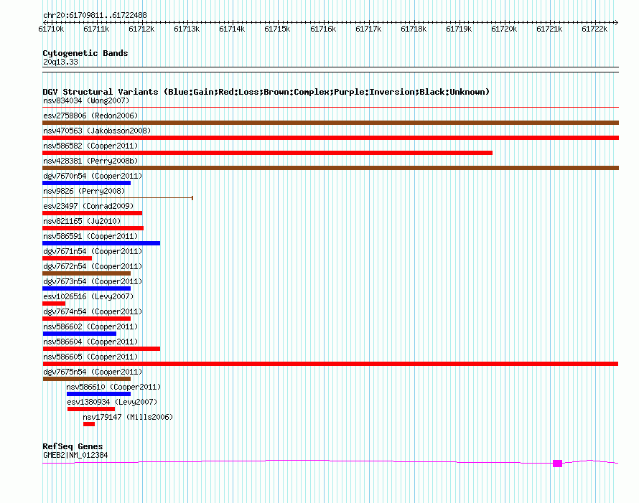Image resolution: width=639 pixels, height=503 pixels.
Task: Click the nsv586582 (Cooper2011) red loss bar
Action: pyautogui.click(x=267, y=153)
